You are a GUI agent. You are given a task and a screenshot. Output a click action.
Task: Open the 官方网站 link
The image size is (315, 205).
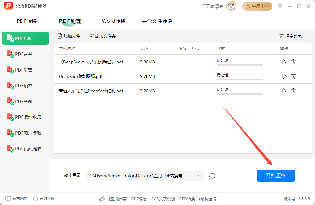coord(16,199)
